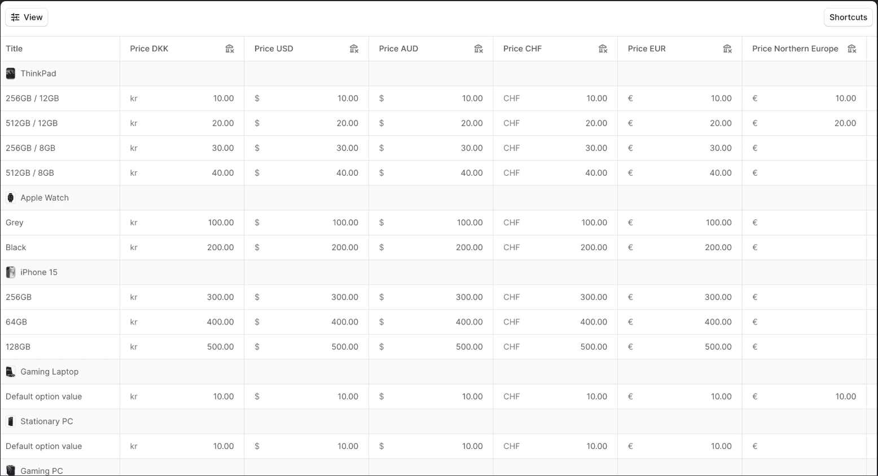Click the Stationary PC product thumbnail

pos(10,421)
